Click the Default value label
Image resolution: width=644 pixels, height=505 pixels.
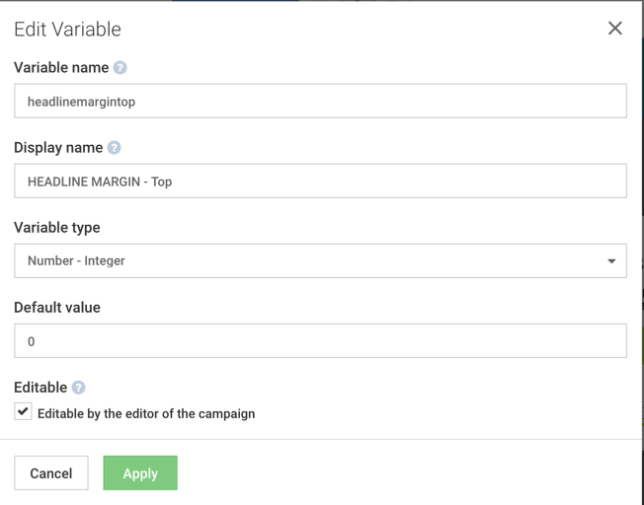pyautogui.click(x=57, y=308)
